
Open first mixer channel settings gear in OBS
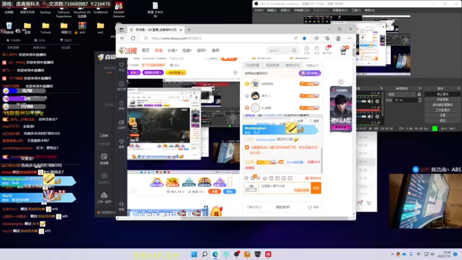(x=377, y=102)
